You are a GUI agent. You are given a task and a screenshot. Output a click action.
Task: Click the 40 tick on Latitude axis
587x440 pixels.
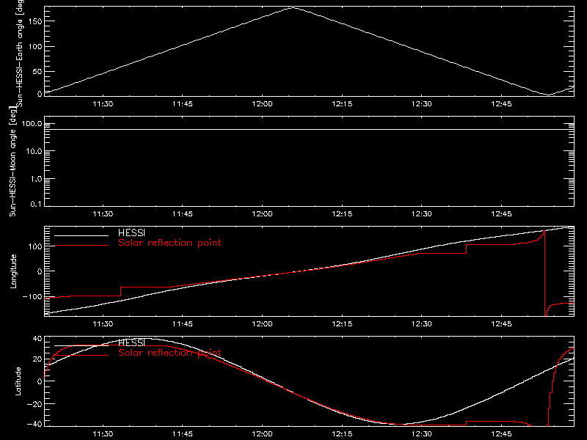tap(37, 339)
